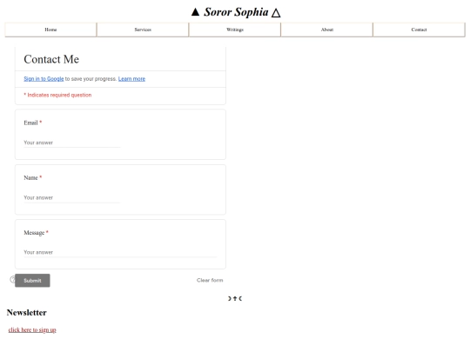The width and height of the screenshot is (470, 352).
Task: Click the Name field label
Action: click(30, 178)
